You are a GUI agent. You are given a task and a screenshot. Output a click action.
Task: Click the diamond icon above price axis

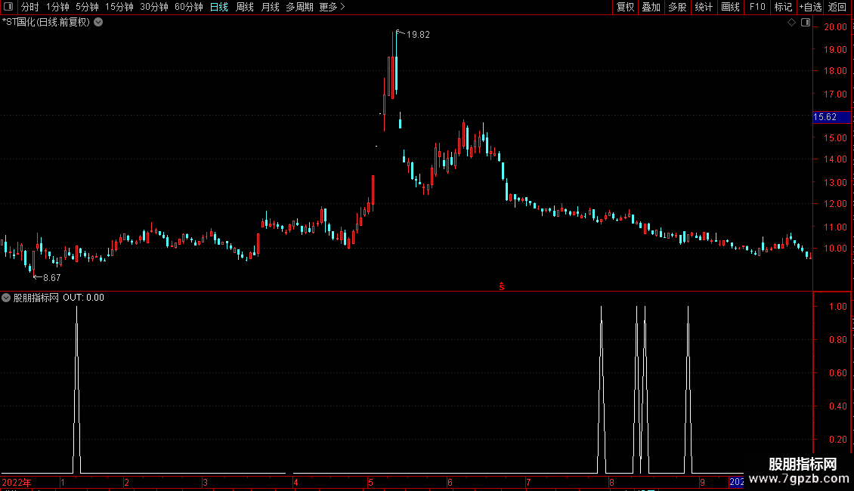[x=791, y=23]
